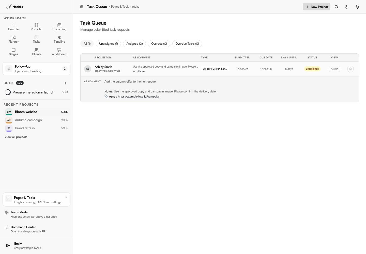The height and width of the screenshot is (254, 366).
Task: Select the Unassigned (1) filter tab
Action: tap(109, 44)
